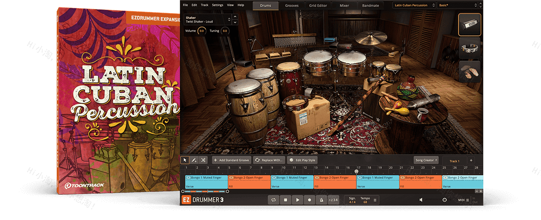Image resolution: width=541 pixels, height=220 pixels.
Task: Mute output via the speaker icon
Action: pyautogui.click(x=421, y=200)
